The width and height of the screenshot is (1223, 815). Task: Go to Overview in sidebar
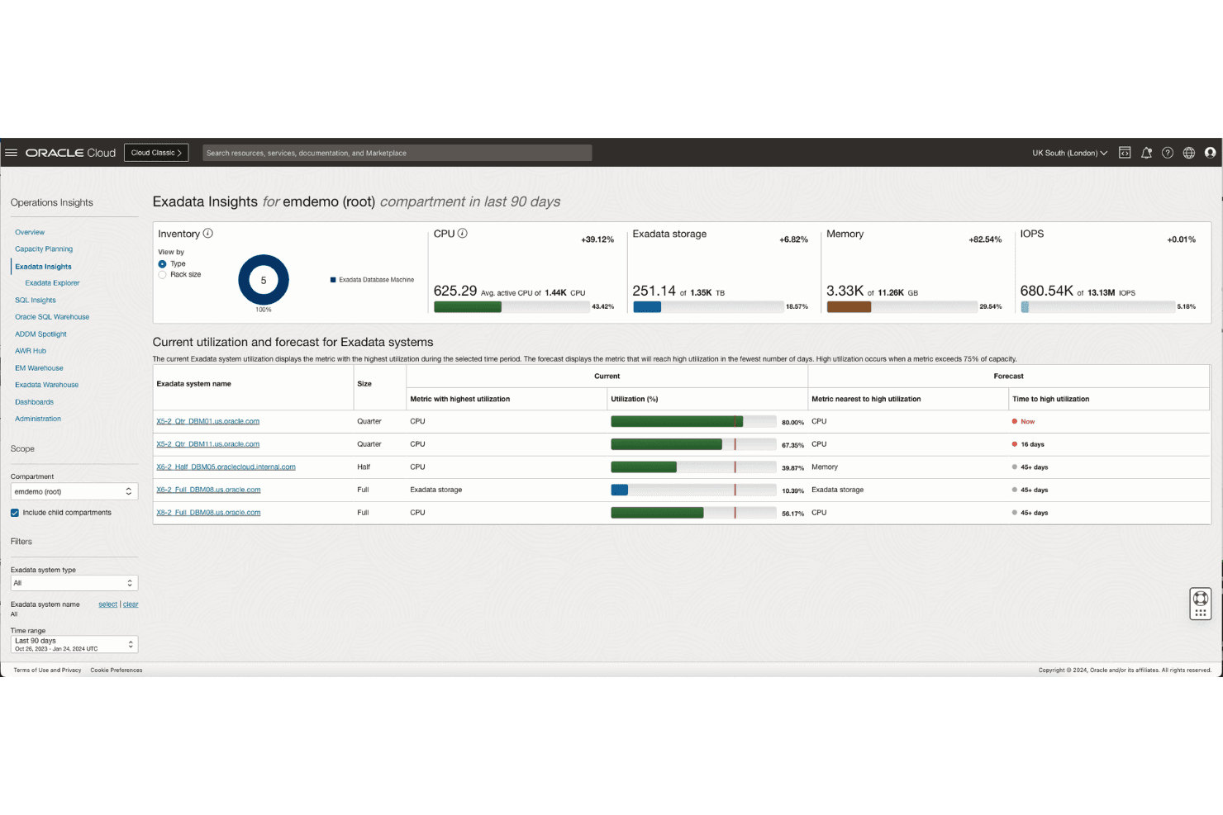coord(30,233)
